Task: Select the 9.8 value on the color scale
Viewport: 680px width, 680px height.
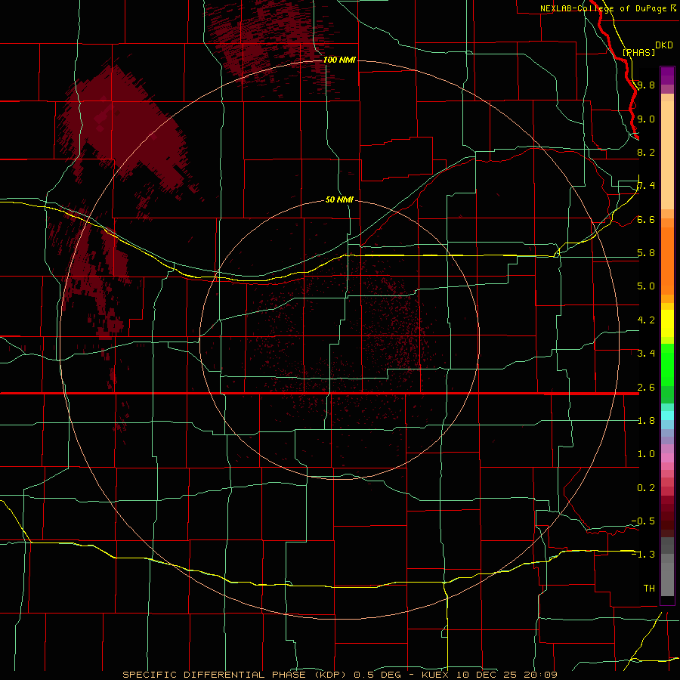Action: click(x=646, y=85)
